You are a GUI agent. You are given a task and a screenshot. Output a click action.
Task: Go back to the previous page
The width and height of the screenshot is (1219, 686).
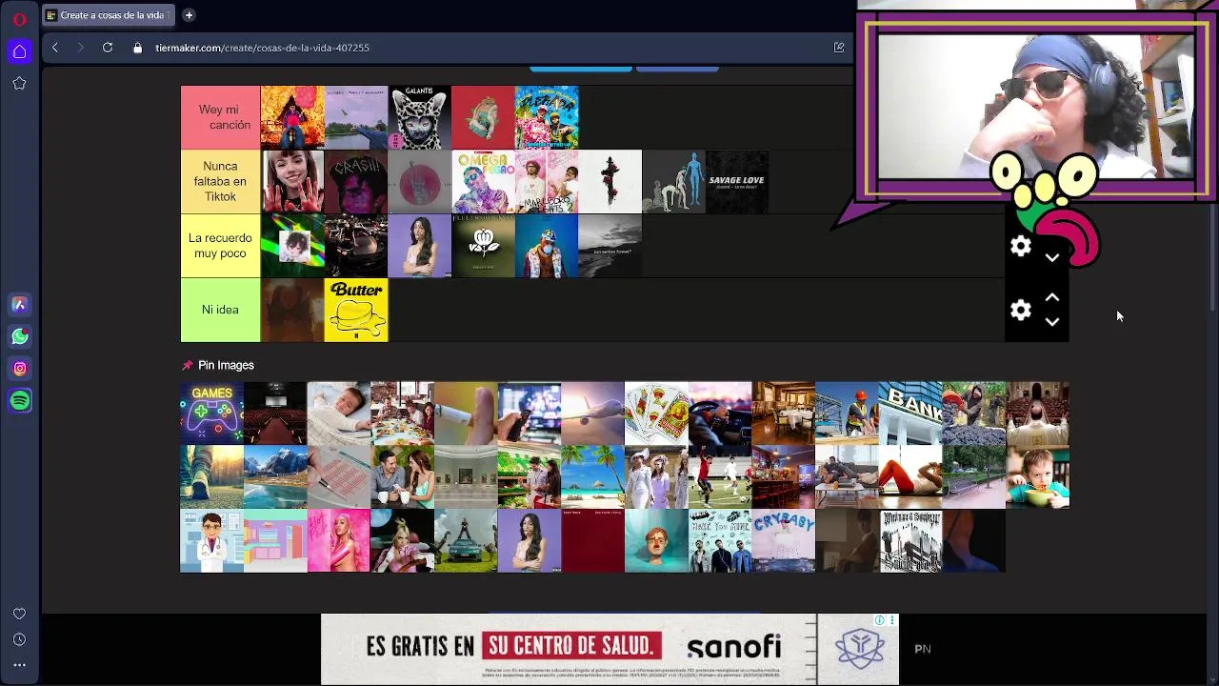coord(54,48)
